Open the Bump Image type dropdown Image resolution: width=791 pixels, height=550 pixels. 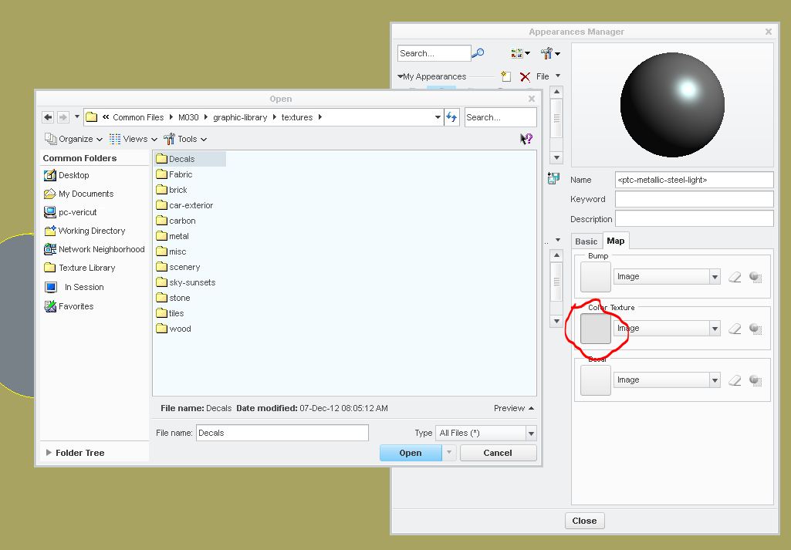click(x=667, y=277)
